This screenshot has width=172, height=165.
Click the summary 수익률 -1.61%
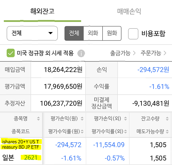point(159,87)
